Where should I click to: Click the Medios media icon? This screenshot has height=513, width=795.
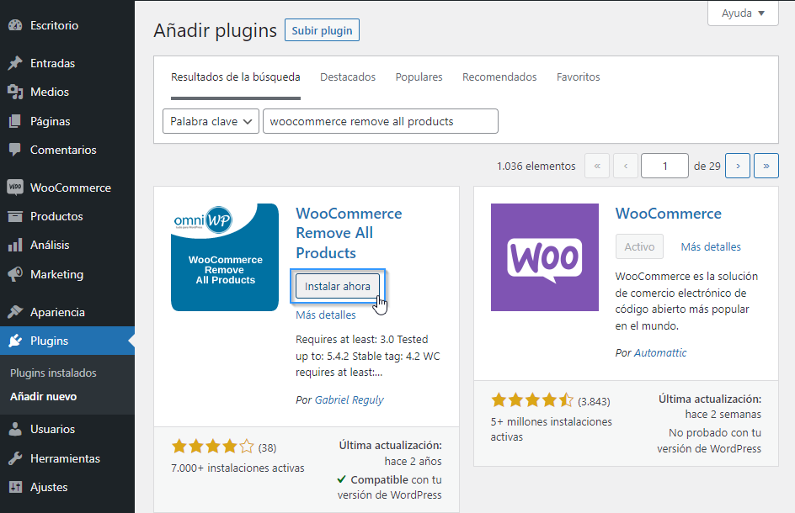click(15, 92)
